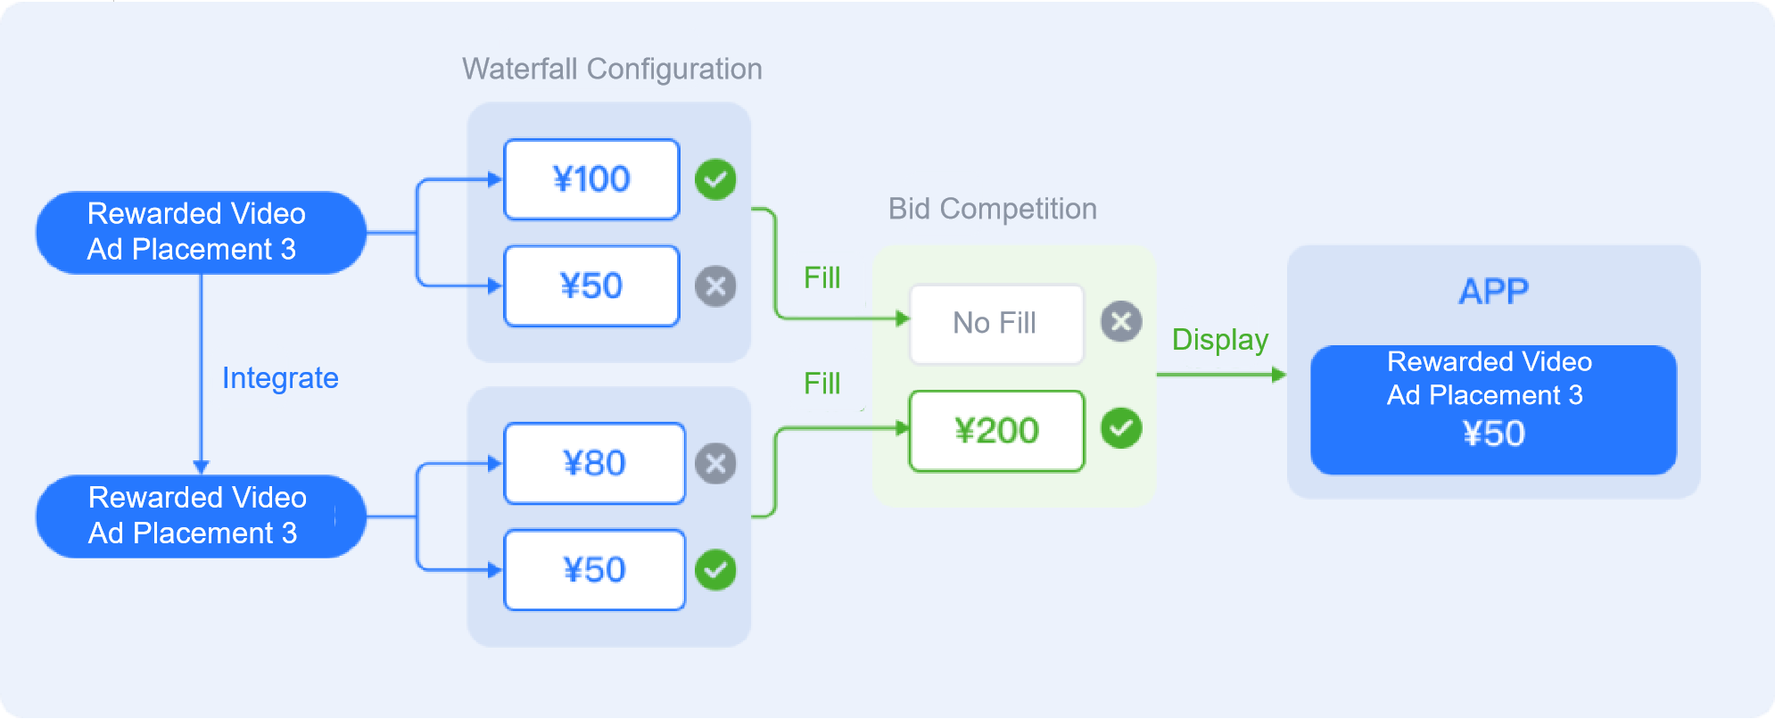Click the Integrate label
Image resolution: width=1775 pixels, height=719 pixels.
pos(280,378)
